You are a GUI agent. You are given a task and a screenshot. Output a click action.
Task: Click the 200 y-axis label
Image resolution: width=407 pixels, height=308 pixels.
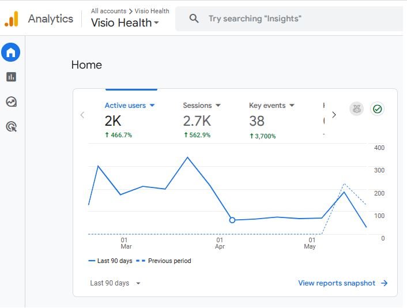click(x=379, y=193)
